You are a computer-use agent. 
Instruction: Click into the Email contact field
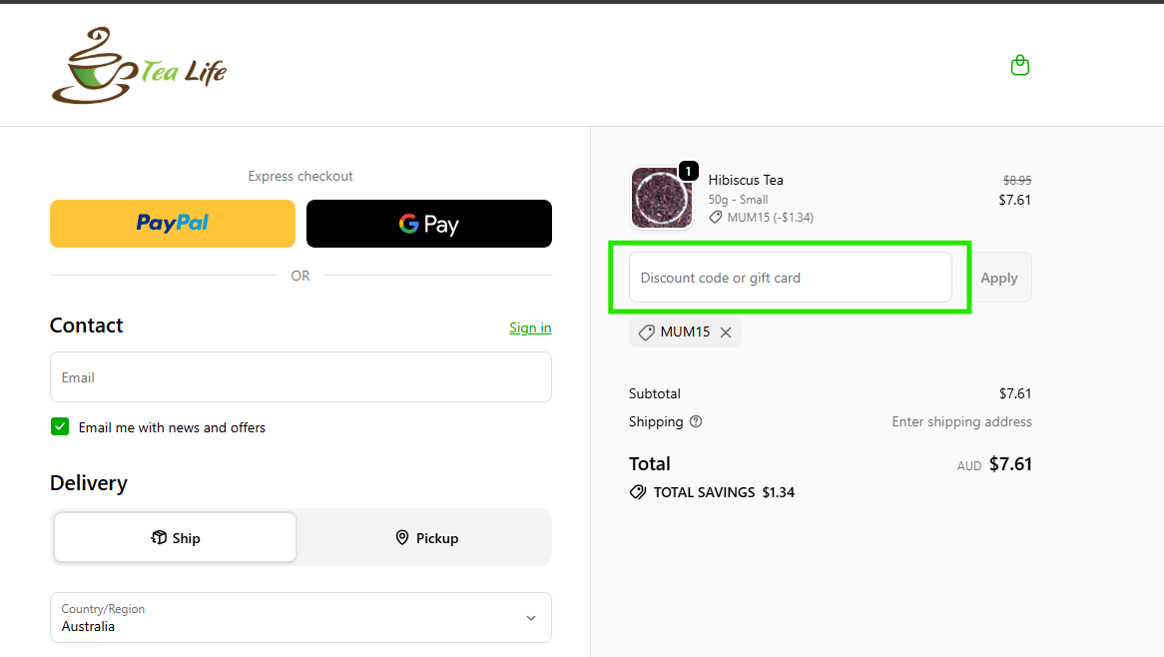coord(300,377)
